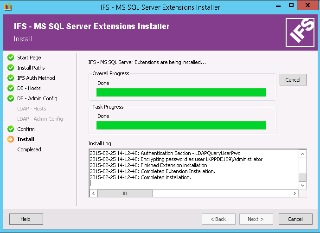This screenshot has height=233, width=320.
Task: Click the Overall Progress bar
Action: pyautogui.click(x=181, y=92)
